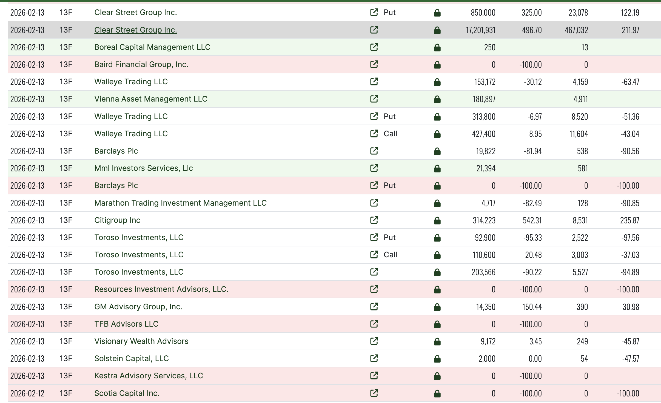The height and width of the screenshot is (403, 661).
Task: Select the Put label in Toroso Investments row
Action: 389,237
